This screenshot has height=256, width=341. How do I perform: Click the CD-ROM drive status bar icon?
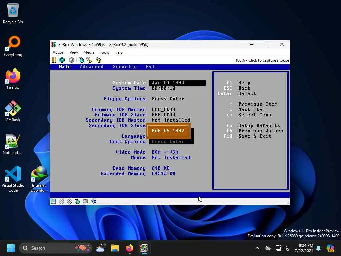pos(69,201)
